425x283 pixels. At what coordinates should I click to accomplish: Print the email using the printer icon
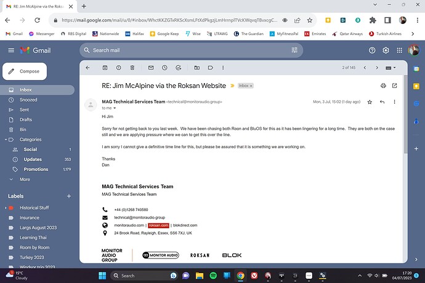[x=383, y=85]
